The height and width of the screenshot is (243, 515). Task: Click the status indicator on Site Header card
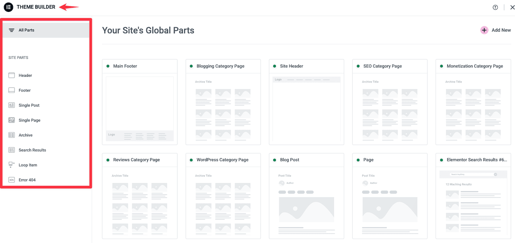[x=275, y=66]
